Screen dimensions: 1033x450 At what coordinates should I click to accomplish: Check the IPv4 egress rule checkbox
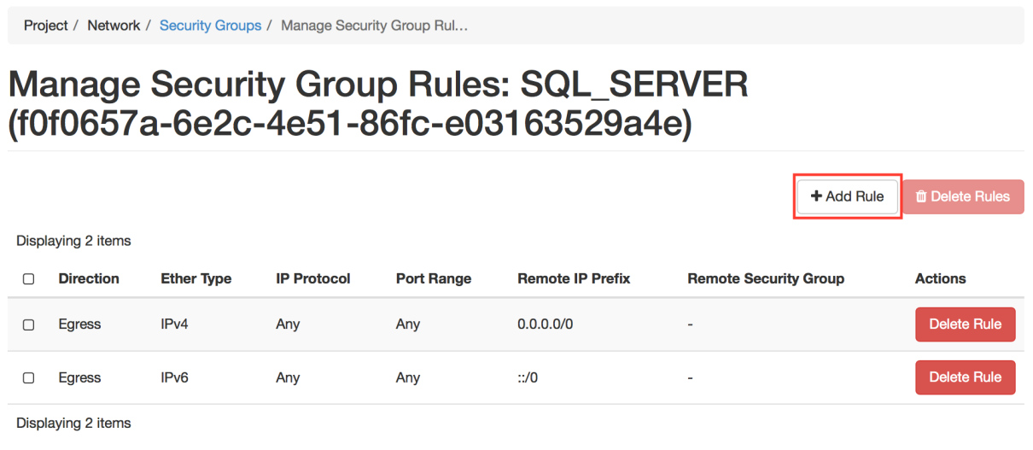28,324
